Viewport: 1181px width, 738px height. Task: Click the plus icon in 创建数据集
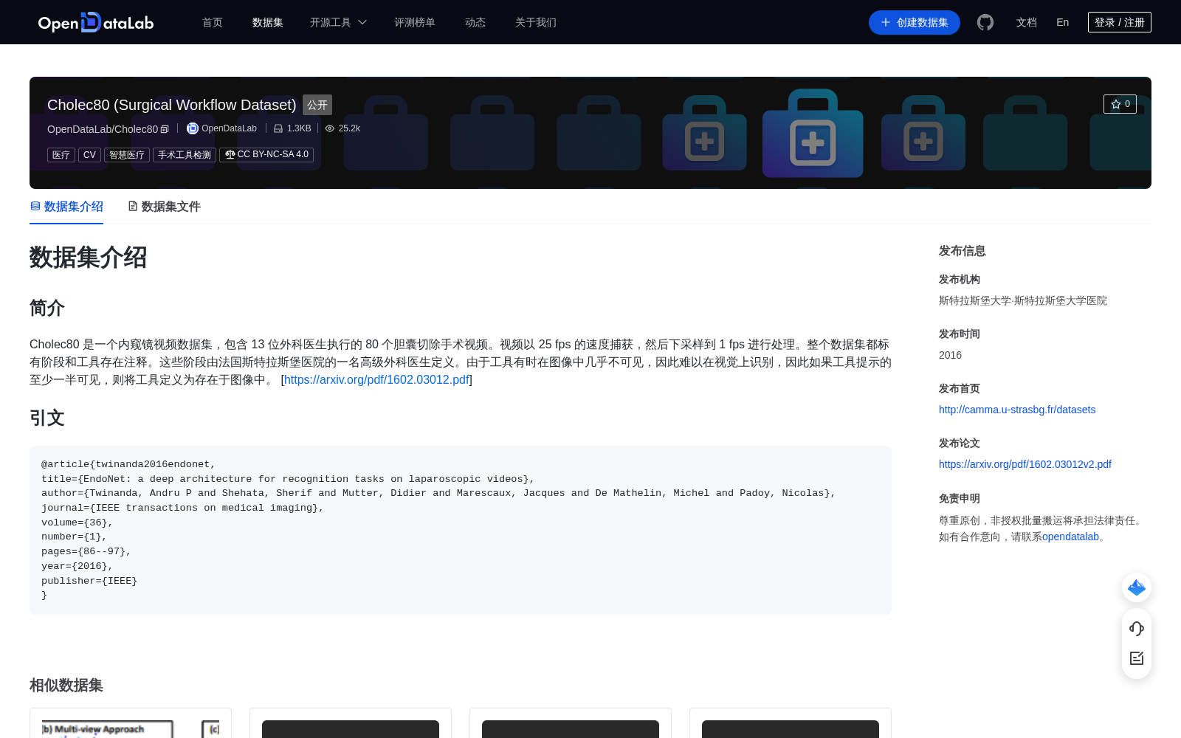point(886,22)
